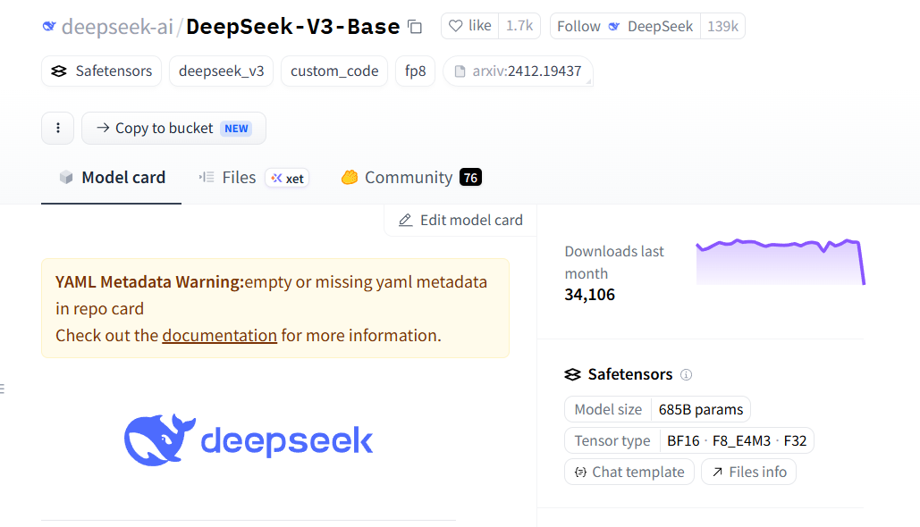Switch to the Files tab
Viewport: 920px width, 527px height.
tap(228, 178)
